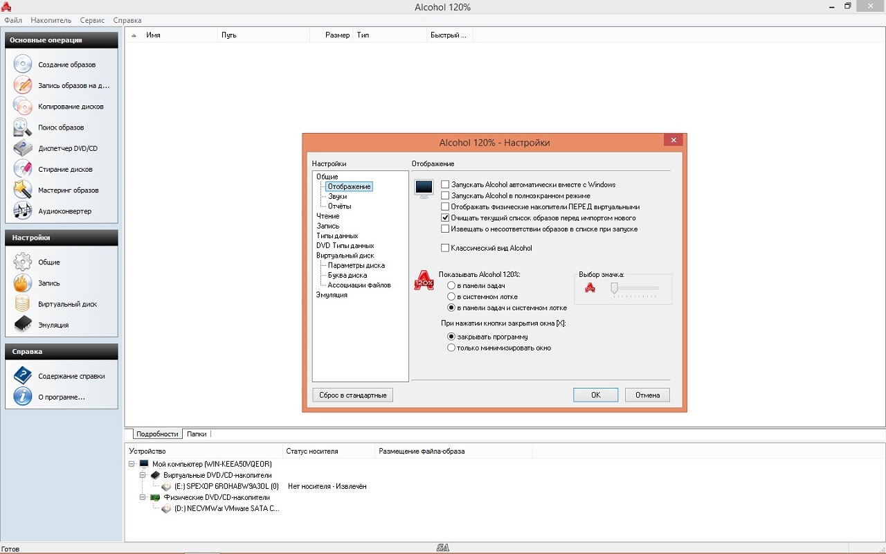
Task: Uncheck Очищать текущий список образов checkbox
Action: [x=445, y=217]
